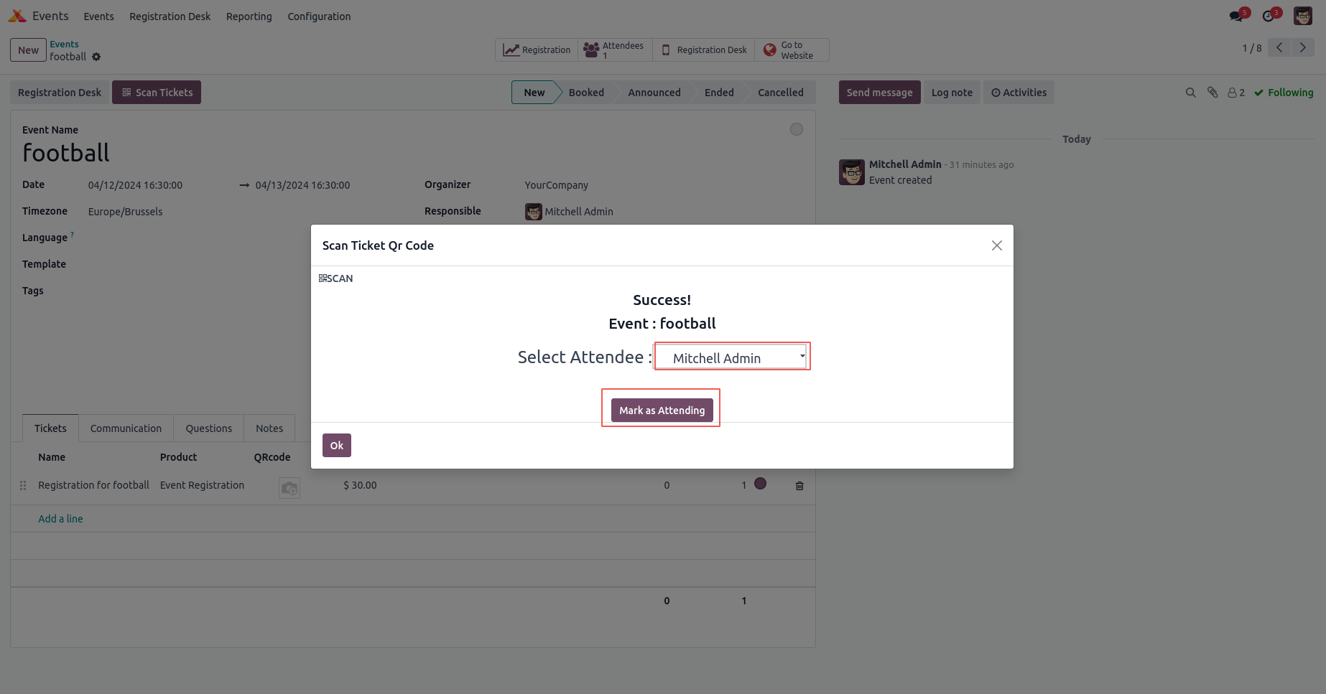1326x694 pixels.
Task: Click the QRcode camera image icon
Action: tap(289, 488)
